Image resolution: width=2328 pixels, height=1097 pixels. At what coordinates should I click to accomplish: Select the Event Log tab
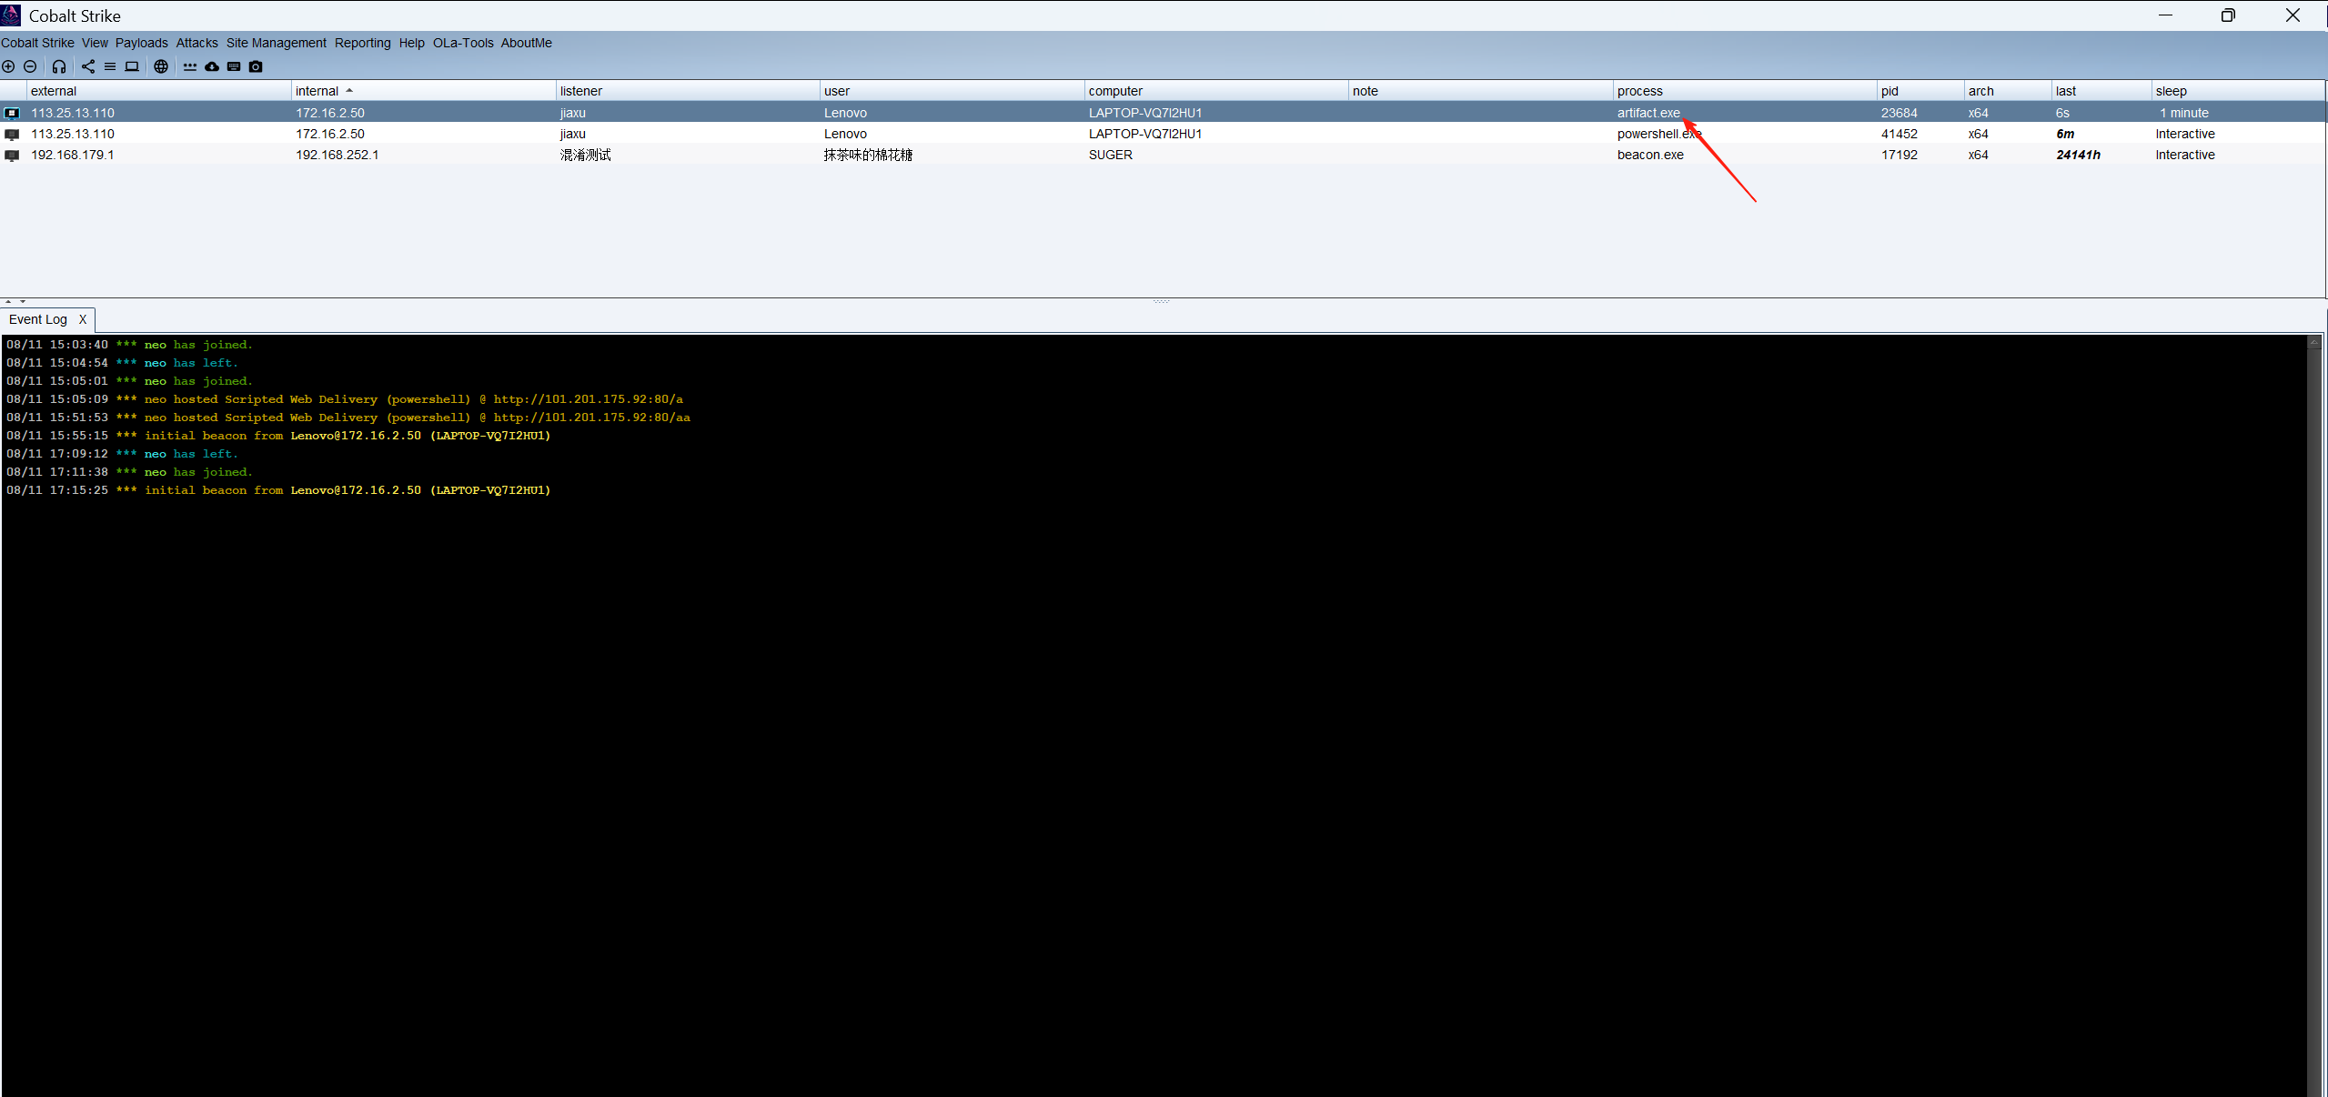pyautogui.click(x=38, y=319)
